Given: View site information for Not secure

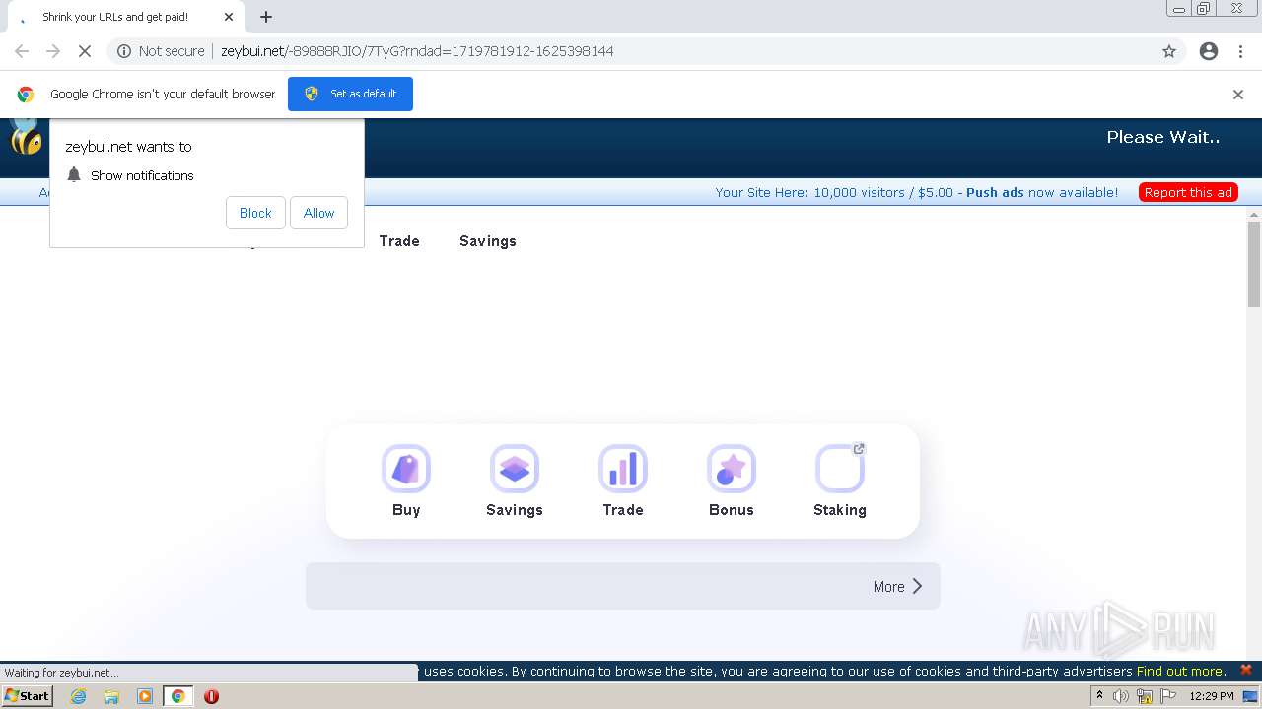Looking at the screenshot, I should point(161,51).
